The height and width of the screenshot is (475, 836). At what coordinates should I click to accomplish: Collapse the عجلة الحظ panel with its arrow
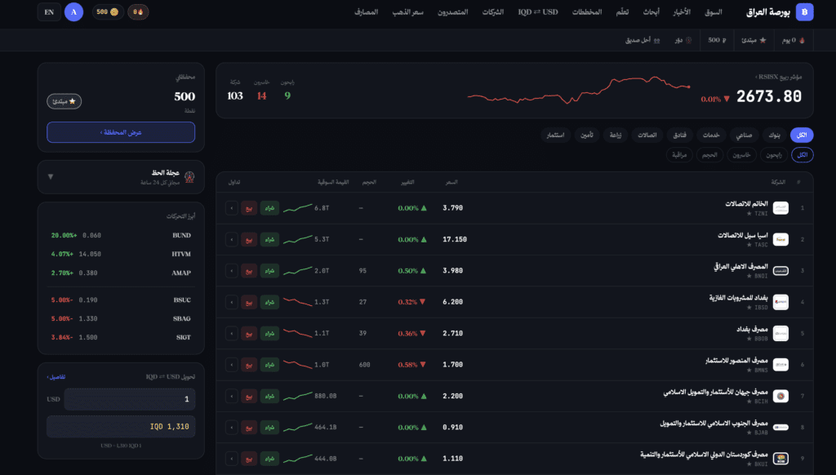coord(51,176)
